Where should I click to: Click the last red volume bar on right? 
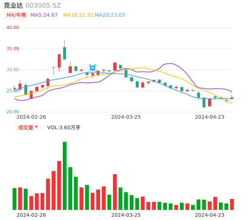click(232, 204)
